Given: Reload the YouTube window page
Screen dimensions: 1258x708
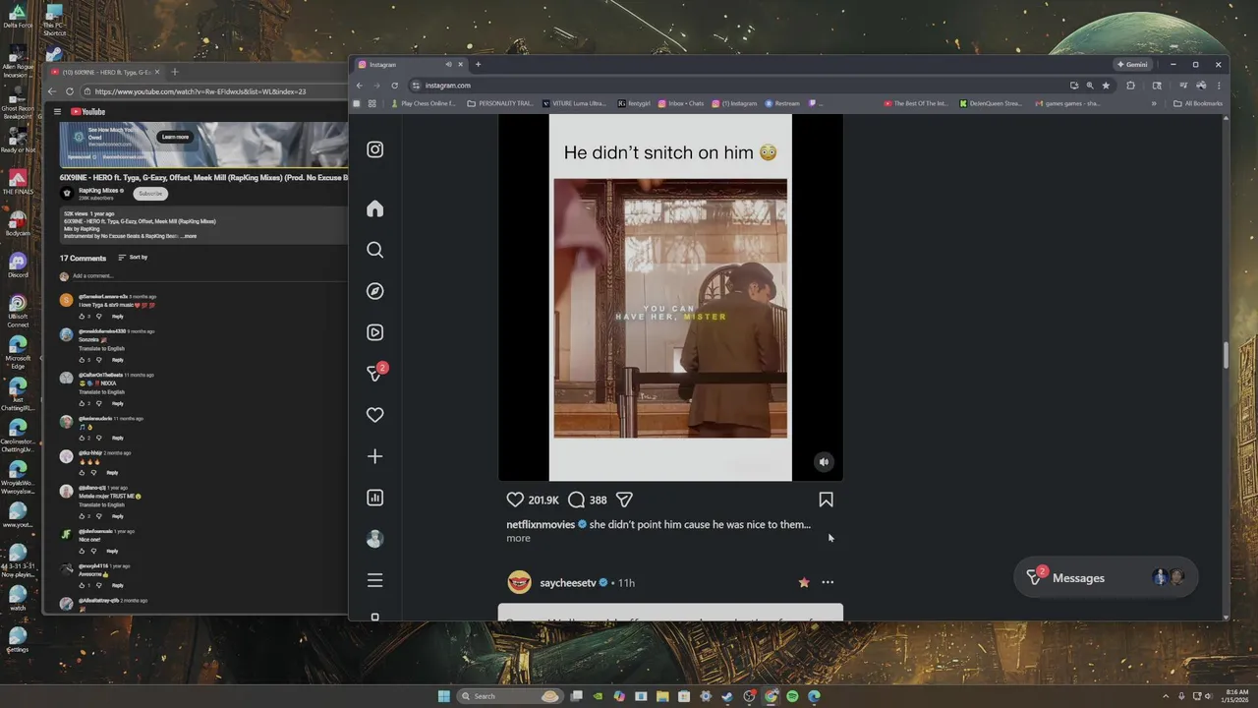Looking at the screenshot, I should 69,91.
